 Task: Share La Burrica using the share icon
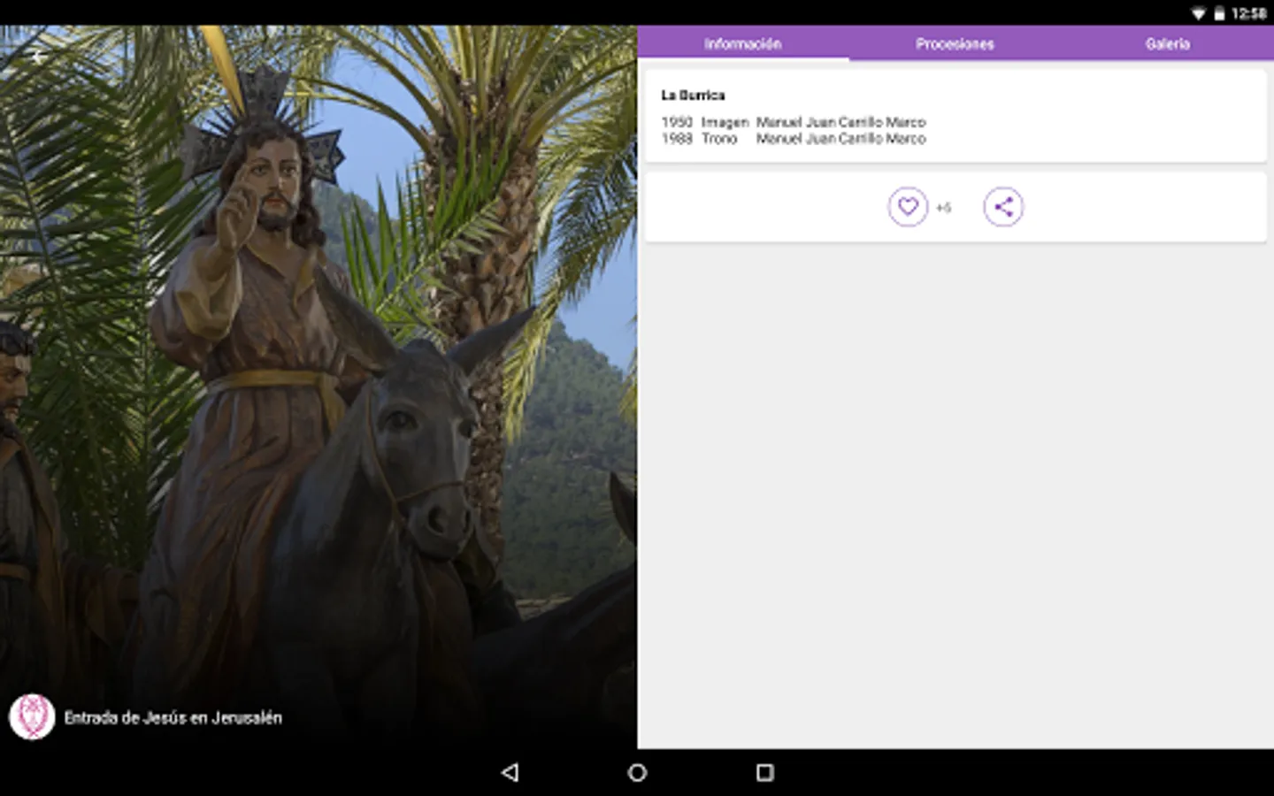1003,207
